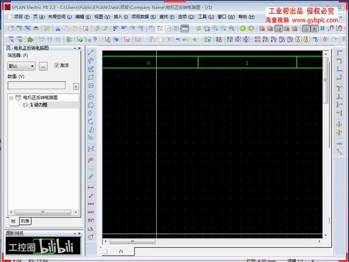Select the Text 'ab' insert tool
Image resolution: width=349 pixels, height=262 pixels.
(91, 159)
